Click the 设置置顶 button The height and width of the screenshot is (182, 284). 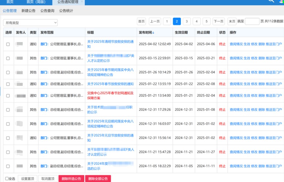(27, 179)
